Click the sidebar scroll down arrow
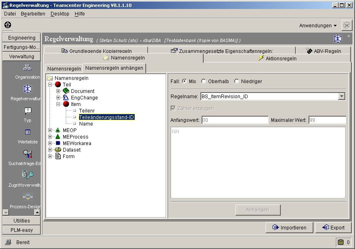Image resolution: width=355 pixels, height=249 pixels. point(6,212)
